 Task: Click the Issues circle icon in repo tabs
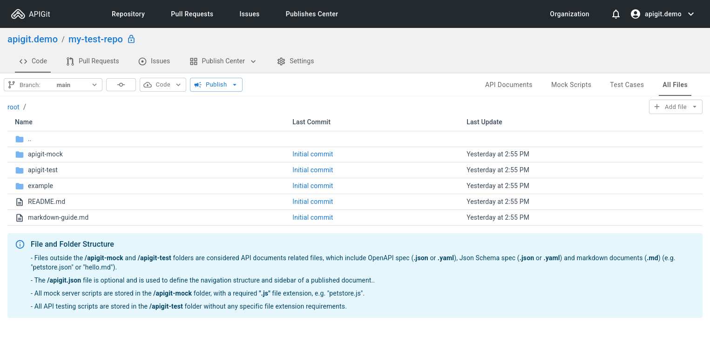pyautogui.click(x=142, y=61)
